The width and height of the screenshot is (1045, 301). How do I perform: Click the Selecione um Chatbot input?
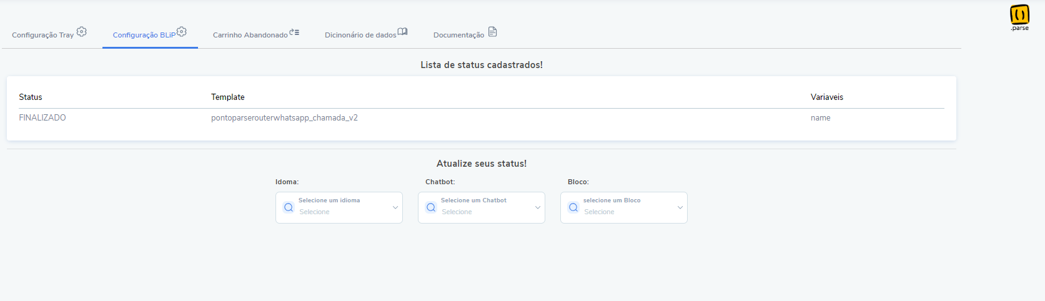pyautogui.click(x=482, y=207)
